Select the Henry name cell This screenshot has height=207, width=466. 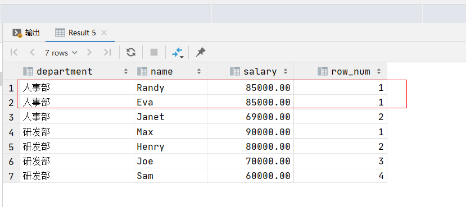(170, 146)
